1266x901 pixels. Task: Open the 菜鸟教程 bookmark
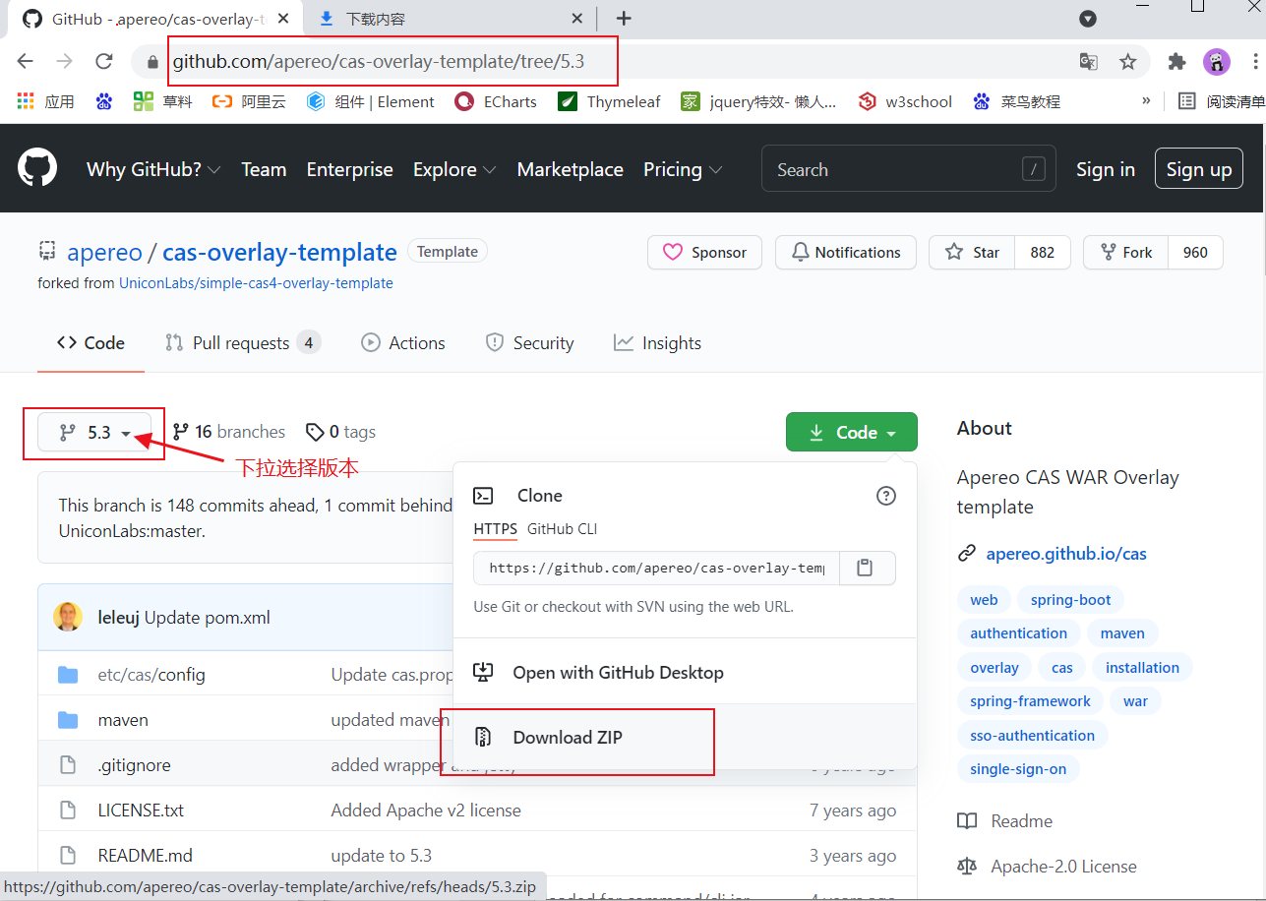point(1017,101)
